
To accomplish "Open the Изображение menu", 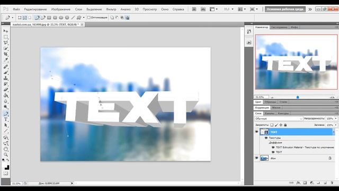I will point(61,10).
